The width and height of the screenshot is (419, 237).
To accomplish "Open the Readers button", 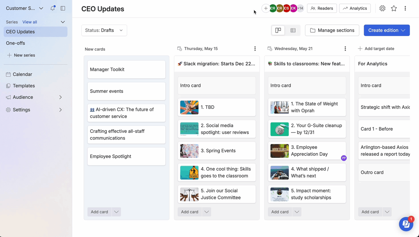I will coord(322,8).
